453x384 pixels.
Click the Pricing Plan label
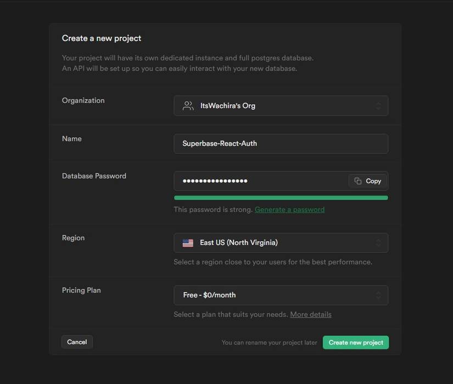(x=81, y=290)
